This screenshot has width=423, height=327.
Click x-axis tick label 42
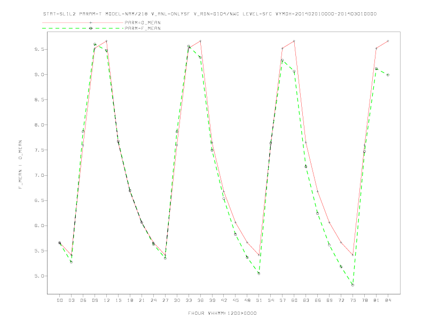[224, 300]
